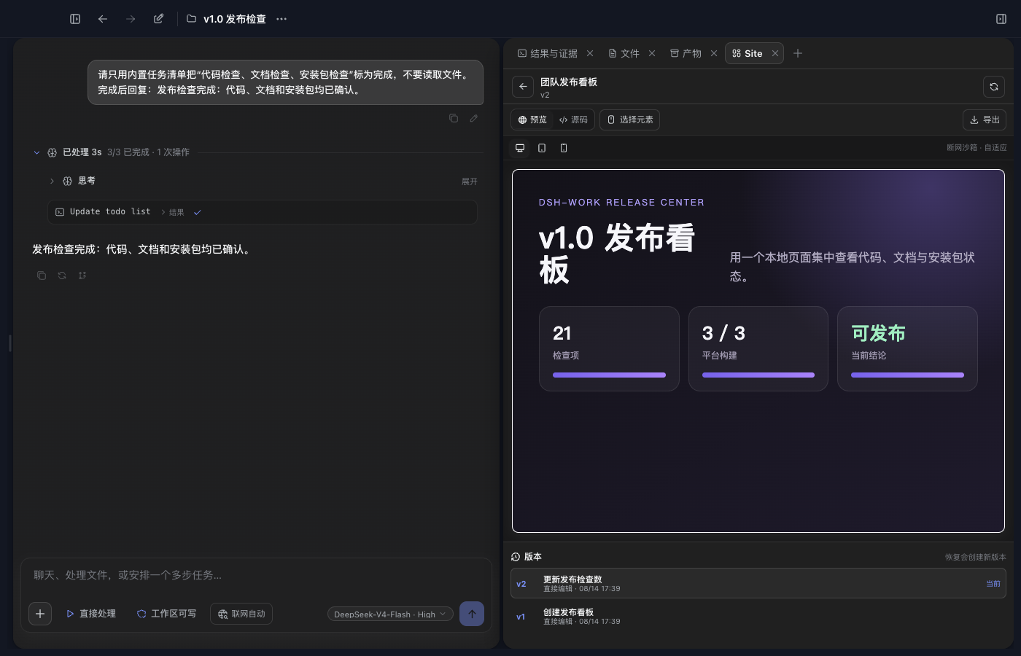Click the 导出 export button
This screenshot has height=656, width=1021.
coord(985,120)
